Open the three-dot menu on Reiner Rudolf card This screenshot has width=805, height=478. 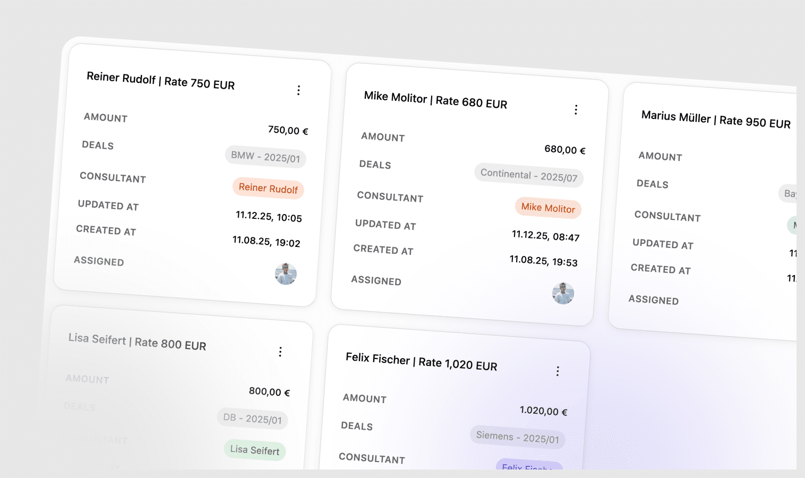coord(298,90)
